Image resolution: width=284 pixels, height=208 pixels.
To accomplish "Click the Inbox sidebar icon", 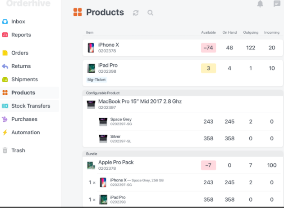I will tap(5, 22).
